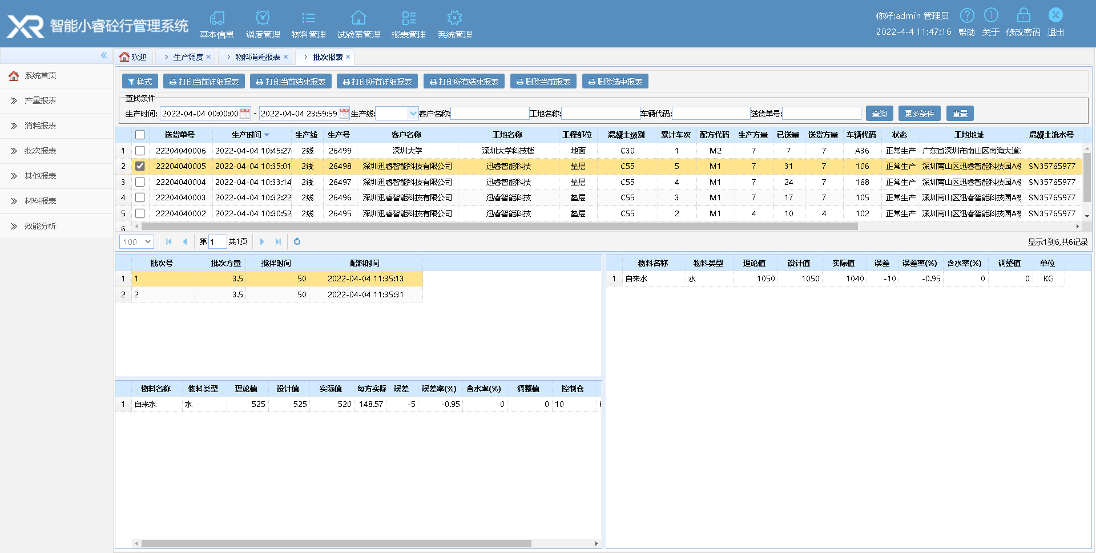This screenshot has width=1096, height=553.
Task: Open the 系统管理 gear icon
Action: tap(454, 18)
